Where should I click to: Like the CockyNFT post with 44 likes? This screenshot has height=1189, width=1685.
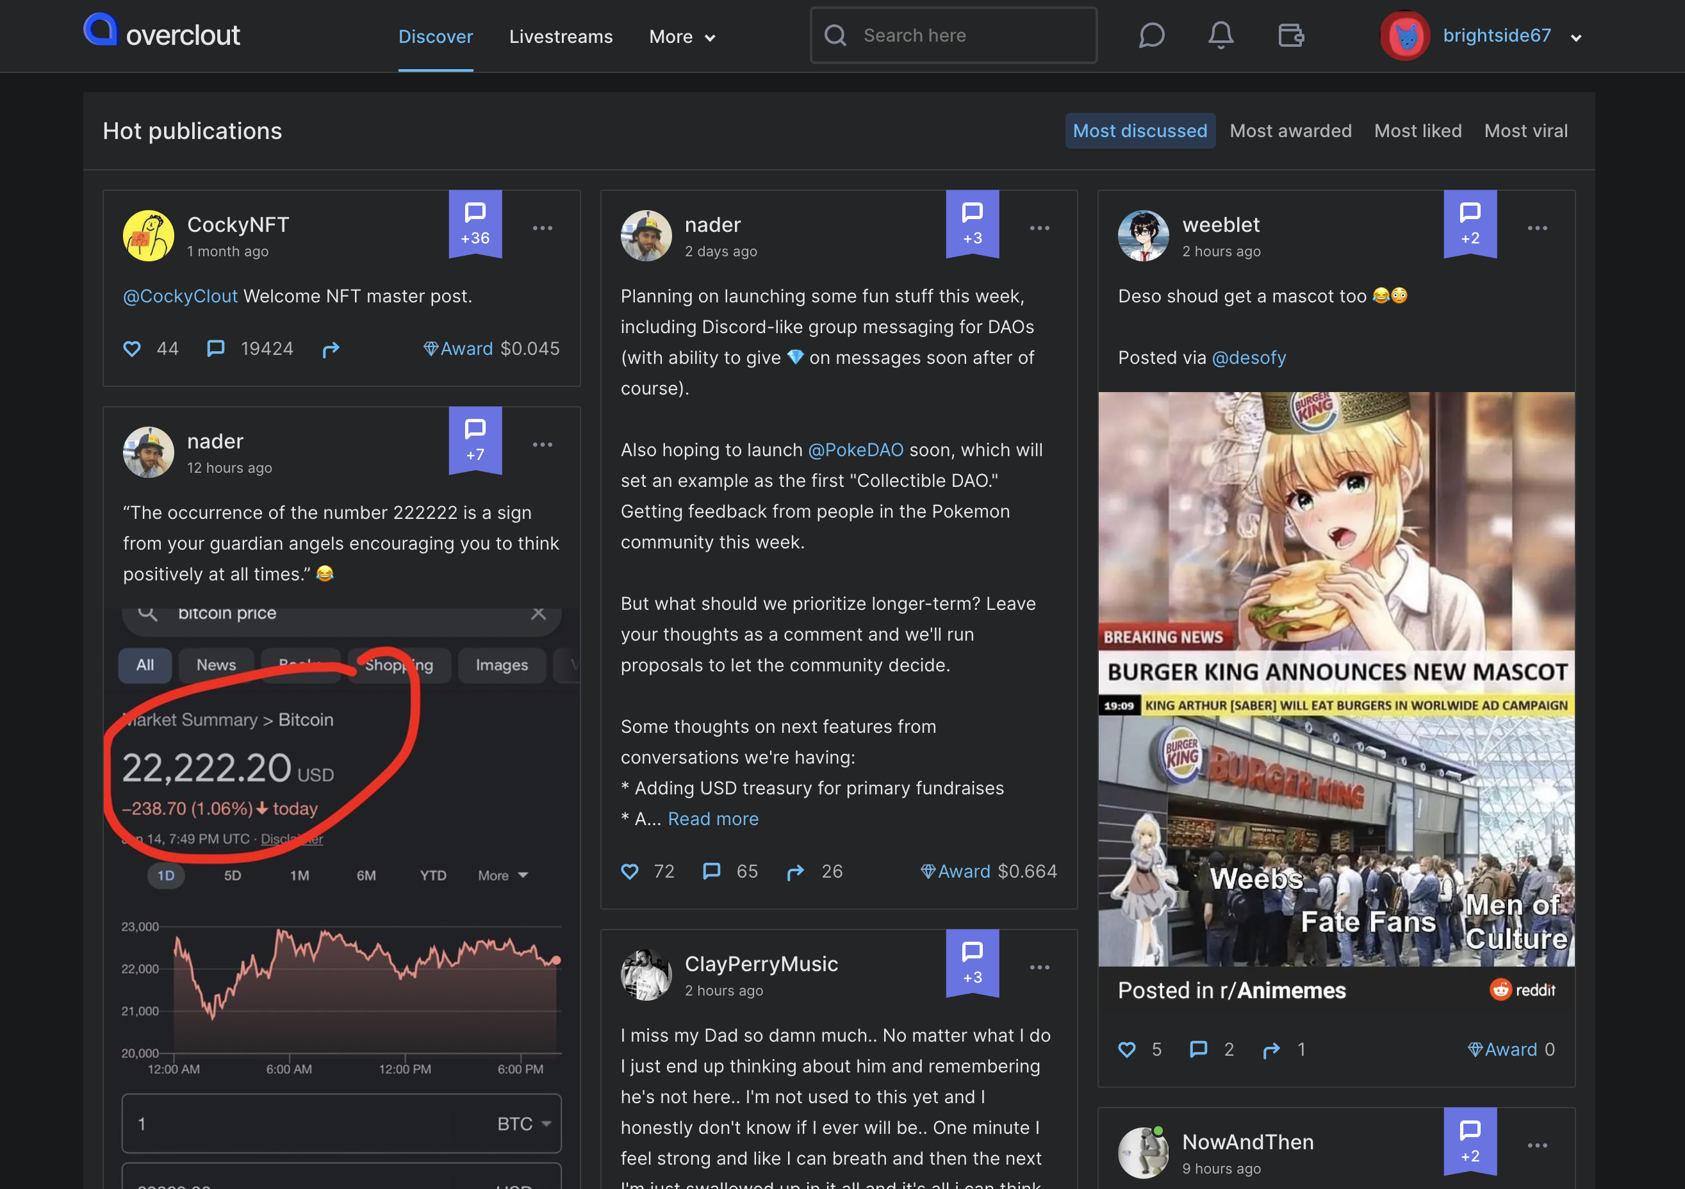coord(132,348)
